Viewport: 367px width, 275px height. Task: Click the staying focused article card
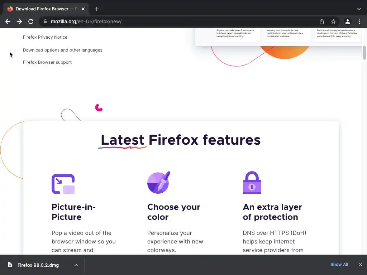[338, 35]
